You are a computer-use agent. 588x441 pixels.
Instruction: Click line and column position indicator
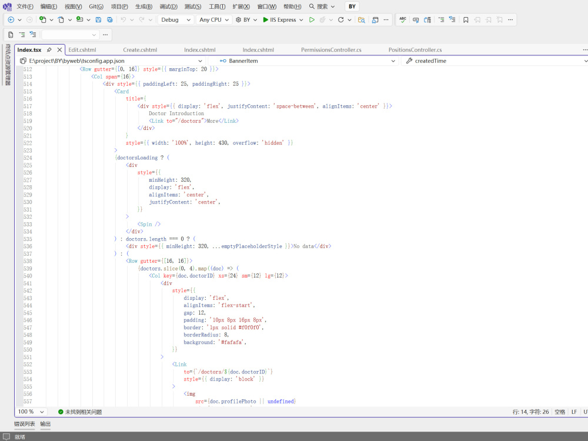click(x=530, y=412)
